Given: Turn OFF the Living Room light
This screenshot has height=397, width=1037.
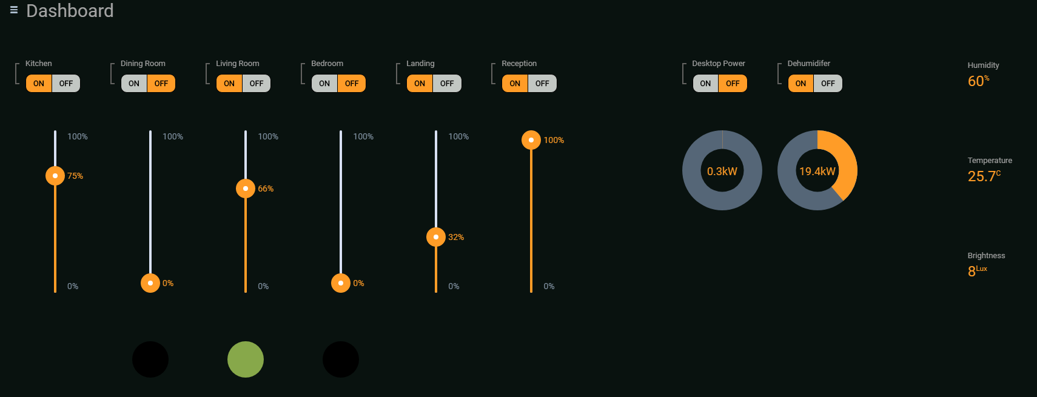Looking at the screenshot, I should tap(257, 84).
